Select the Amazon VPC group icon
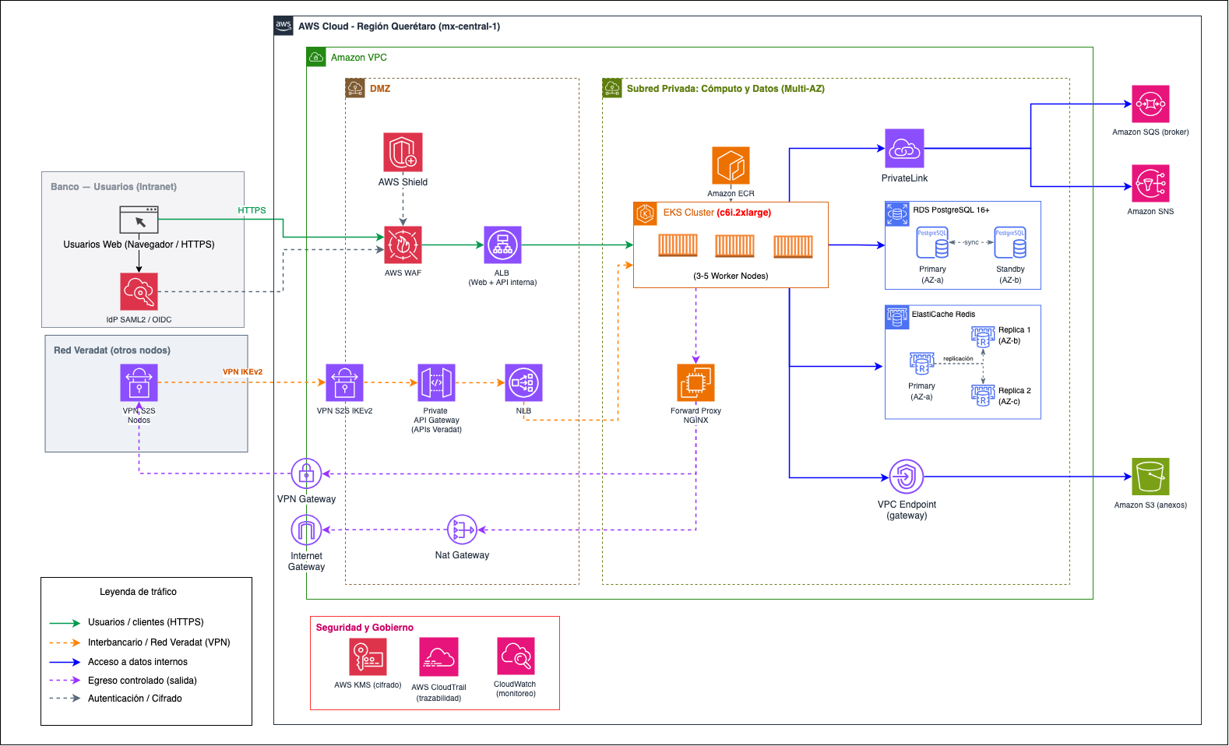 tap(316, 57)
